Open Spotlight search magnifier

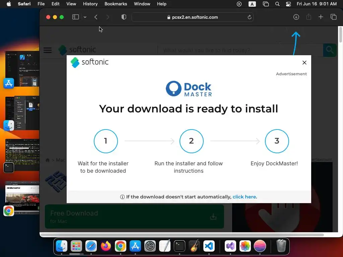click(x=277, y=4)
